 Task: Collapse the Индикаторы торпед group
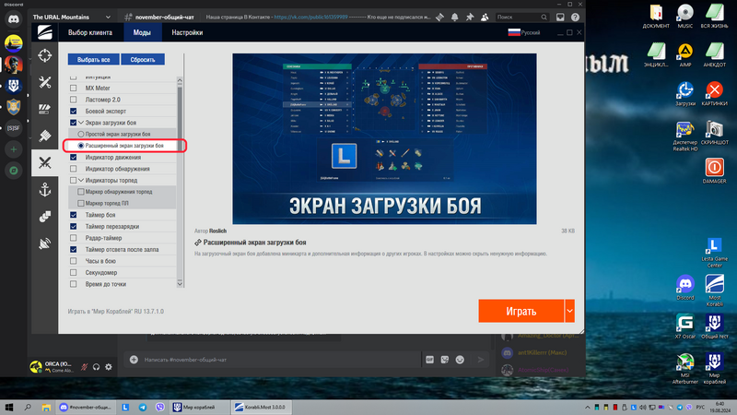(x=81, y=180)
